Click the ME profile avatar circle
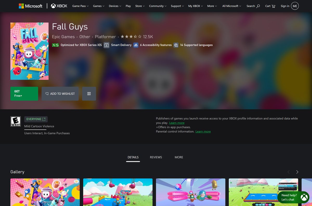This screenshot has width=312, height=206. 295,6
